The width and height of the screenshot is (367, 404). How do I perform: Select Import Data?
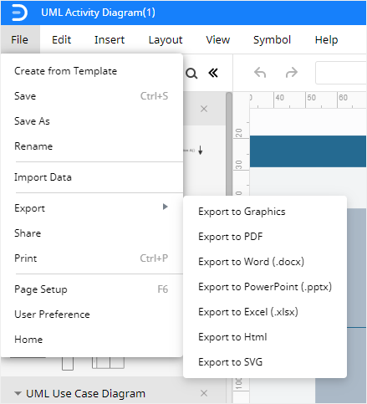pos(92,177)
